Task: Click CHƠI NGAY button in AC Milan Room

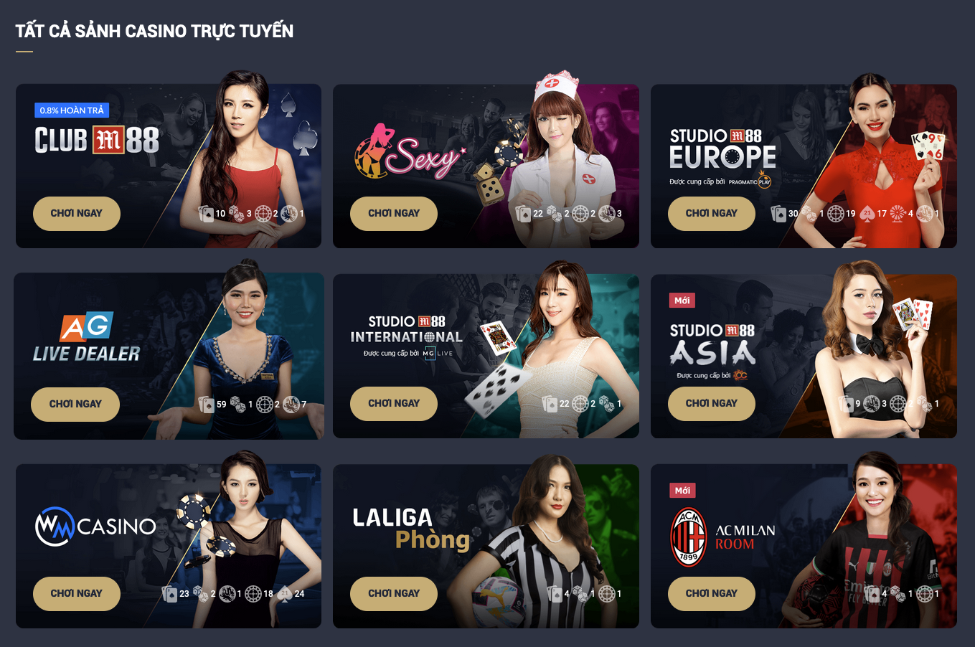Action: [x=712, y=594]
